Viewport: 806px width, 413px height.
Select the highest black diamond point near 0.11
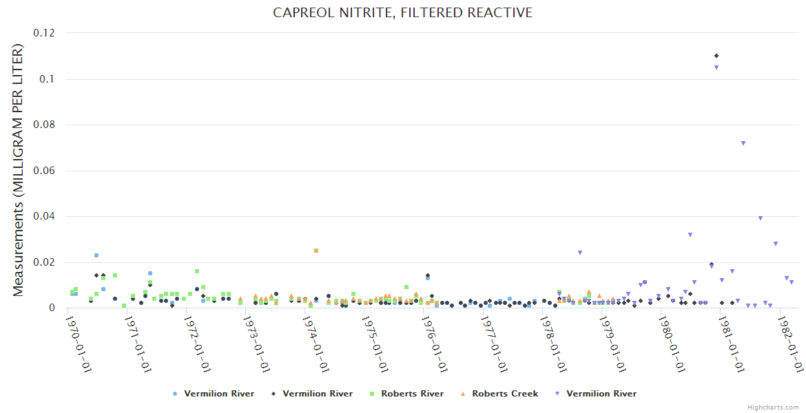(x=716, y=56)
